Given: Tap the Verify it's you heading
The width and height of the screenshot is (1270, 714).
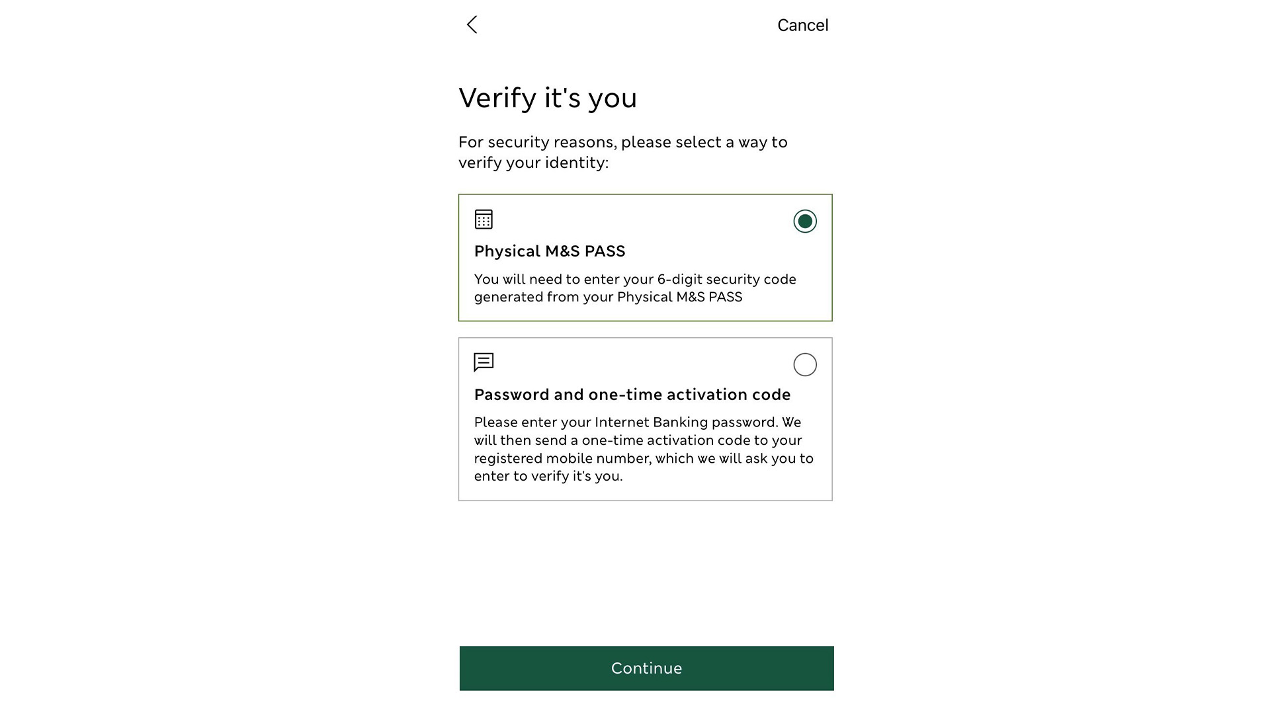Looking at the screenshot, I should (548, 98).
